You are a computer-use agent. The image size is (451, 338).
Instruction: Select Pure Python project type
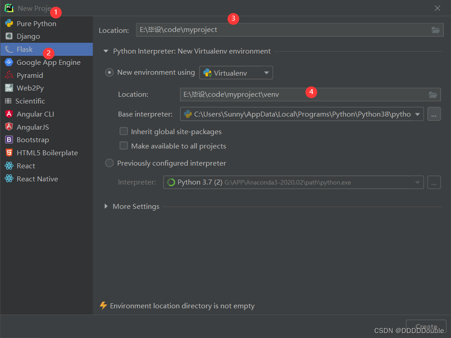point(46,23)
